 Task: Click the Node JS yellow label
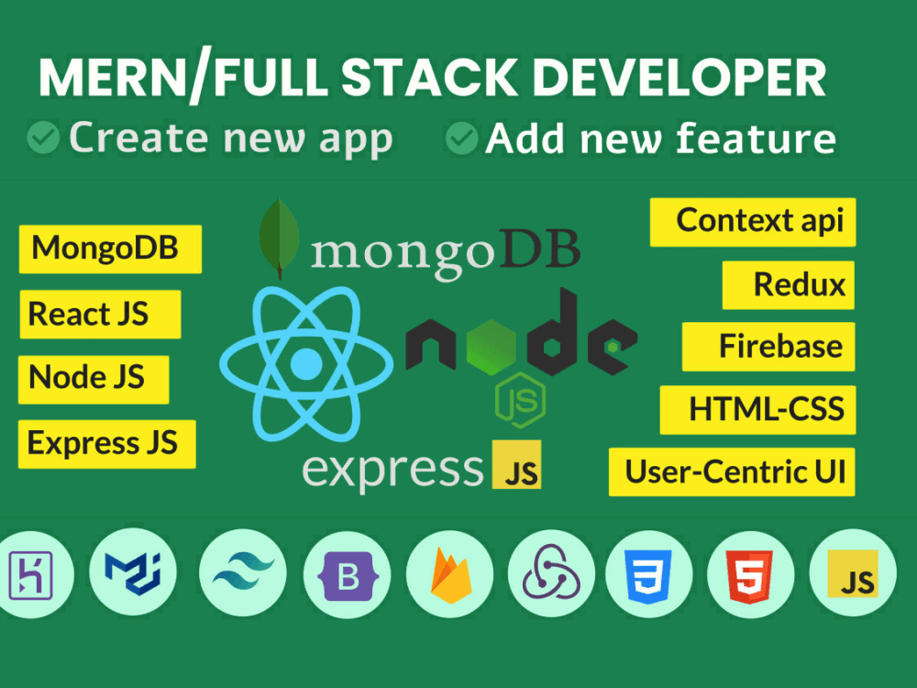(94, 380)
